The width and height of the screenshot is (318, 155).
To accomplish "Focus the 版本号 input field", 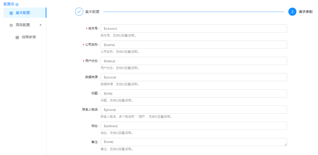I will (x=194, y=28).
